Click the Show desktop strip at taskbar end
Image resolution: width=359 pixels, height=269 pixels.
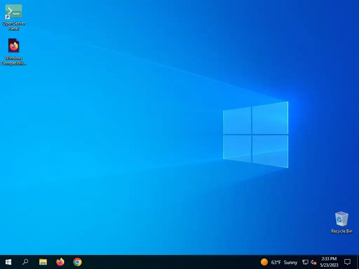(358, 262)
